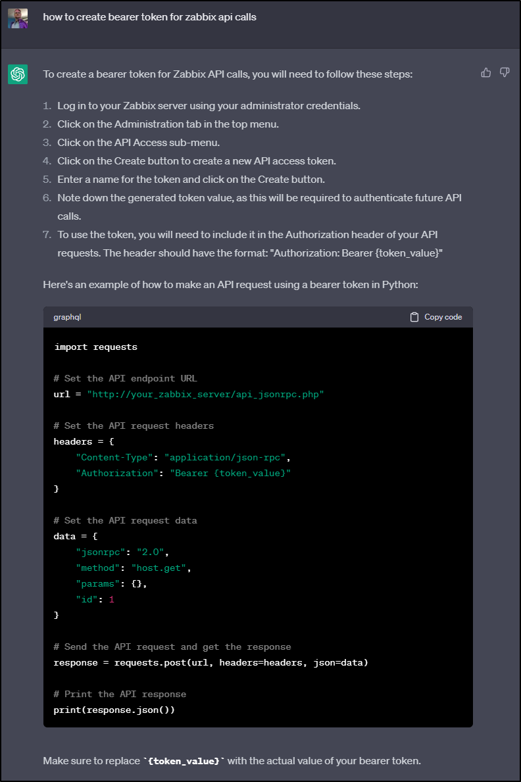The image size is (521, 782).
Task: Click step 3 about API Access sub-menu
Action: 138,143
